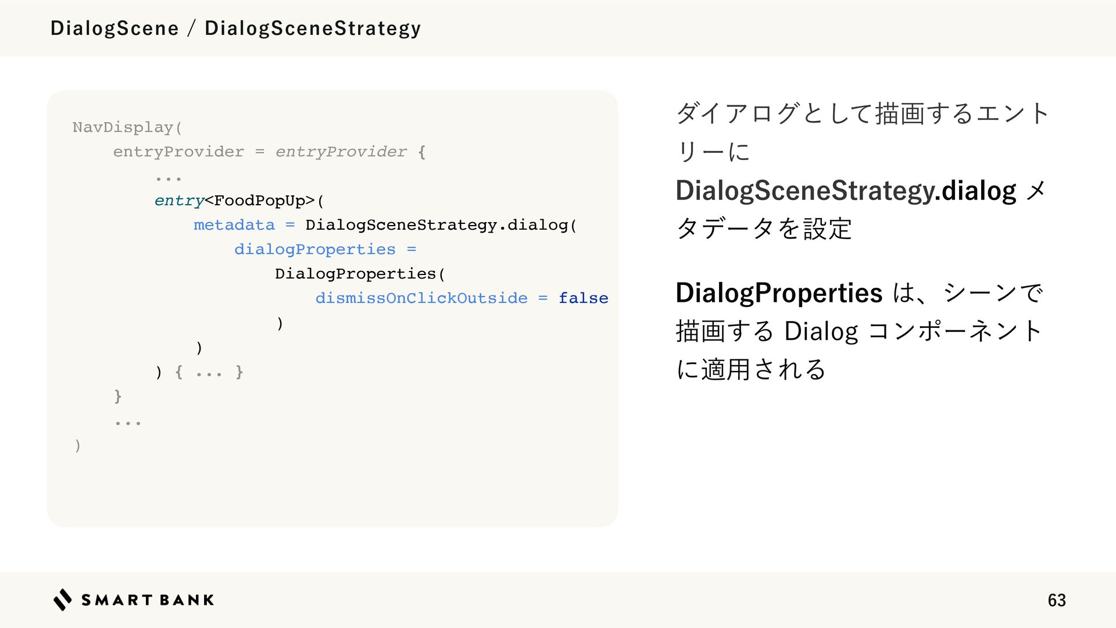
Task: Click the Dialog コンポーネント description text
Action: click(913, 331)
